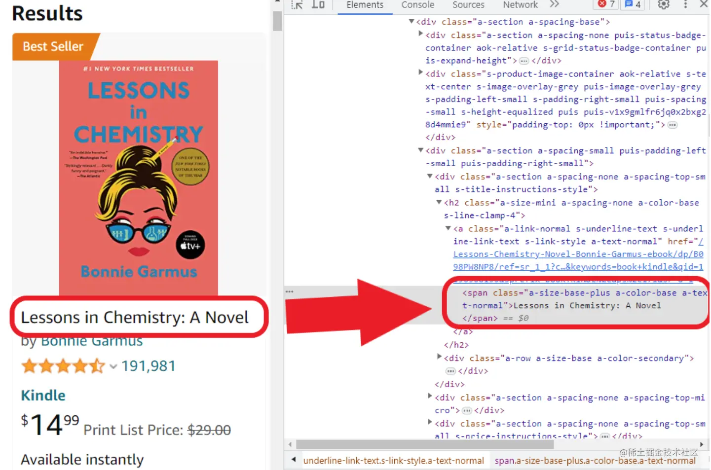Click the 'Results' heading

pyautogui.click(x=47, y=13)
